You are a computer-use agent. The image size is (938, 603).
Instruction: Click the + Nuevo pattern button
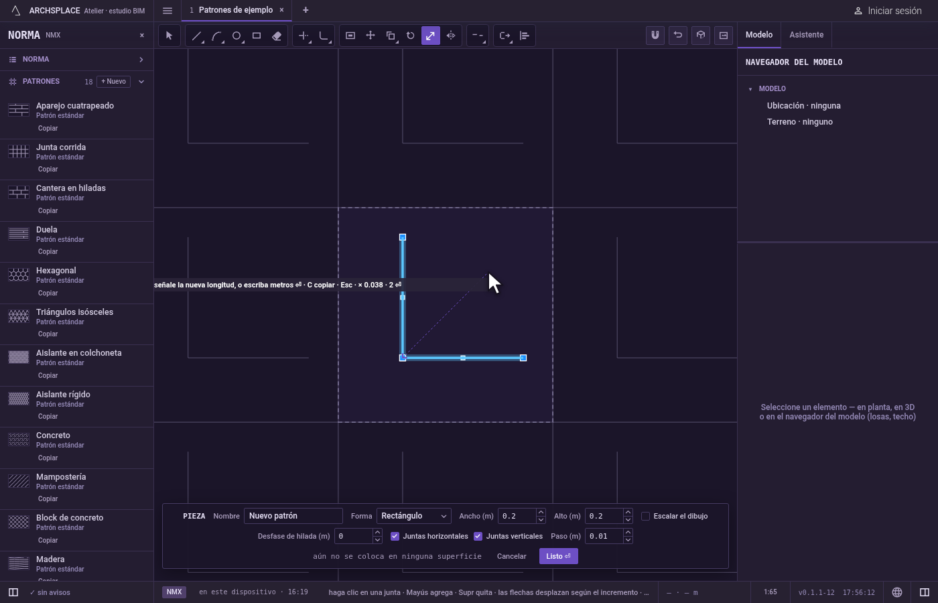[114, 82]
